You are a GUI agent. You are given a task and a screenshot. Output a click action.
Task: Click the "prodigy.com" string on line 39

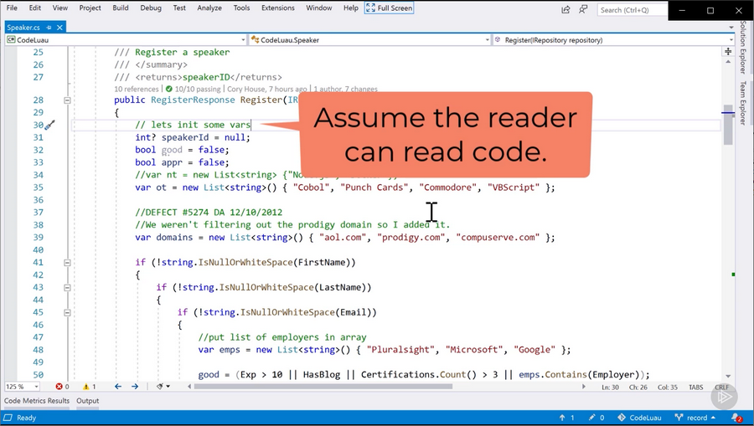[x=411, y=237]
